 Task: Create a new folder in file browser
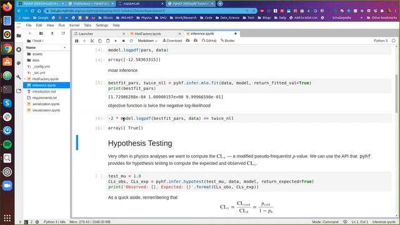tap(41, 33)
